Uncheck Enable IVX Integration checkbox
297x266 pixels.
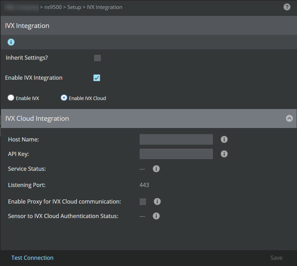97,78
